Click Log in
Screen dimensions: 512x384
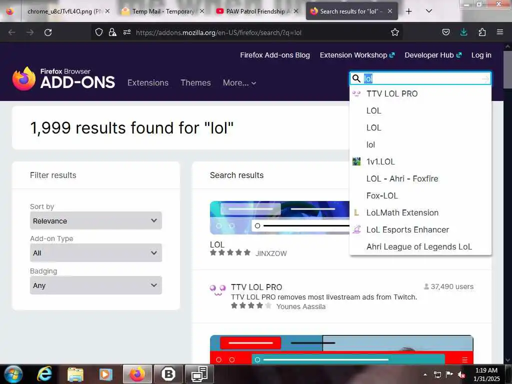coord(481,55)
